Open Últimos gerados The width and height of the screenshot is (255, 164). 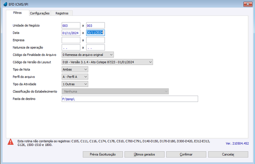coord(144,155)
